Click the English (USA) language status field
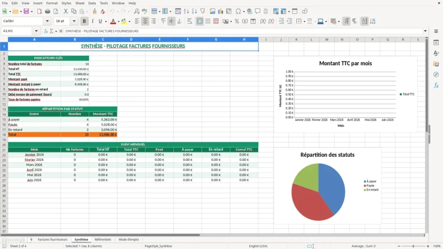Viewport: 443px width, 249px height. (x=258, y=246)
